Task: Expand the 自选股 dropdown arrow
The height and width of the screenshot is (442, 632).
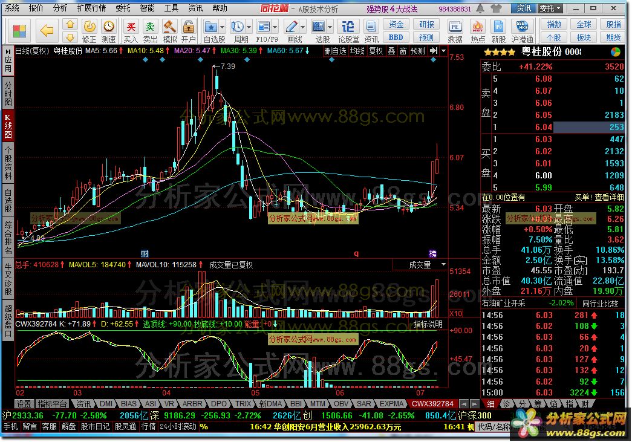Action: 222,27
